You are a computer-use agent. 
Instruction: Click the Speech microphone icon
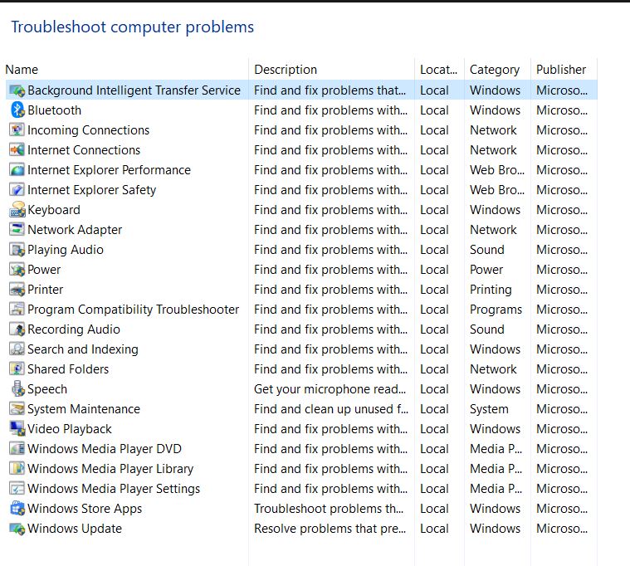[17, 389]
